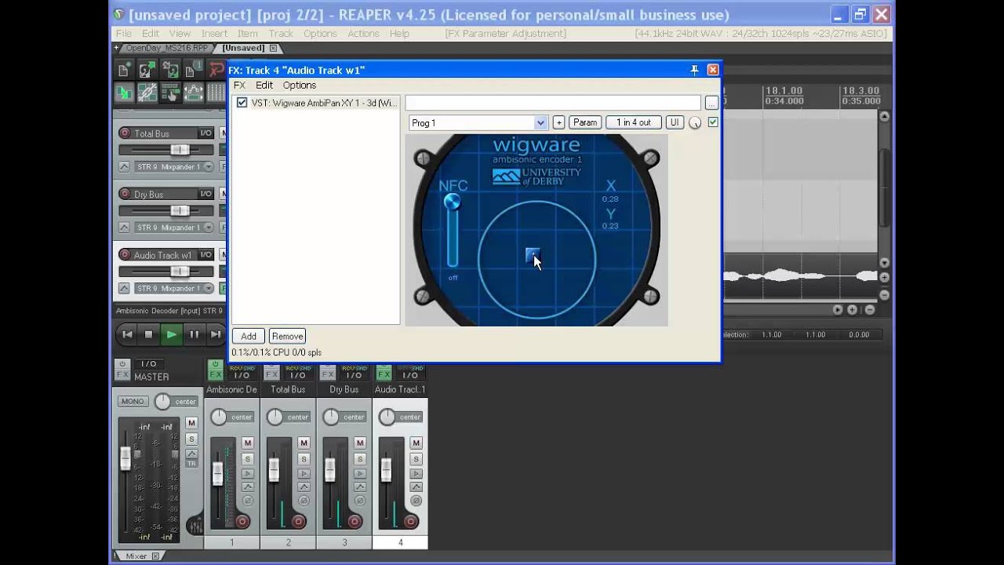The width and height of the screenshot is (1004, 565).
Task: Toggle the Wigware AmbiPan XY plugin checkbox
Action: point(242,103)
